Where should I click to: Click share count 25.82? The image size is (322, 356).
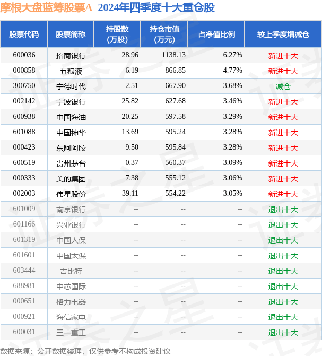tap(130, 101)
